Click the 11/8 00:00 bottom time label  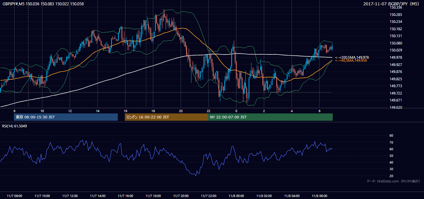click(236, 196)
